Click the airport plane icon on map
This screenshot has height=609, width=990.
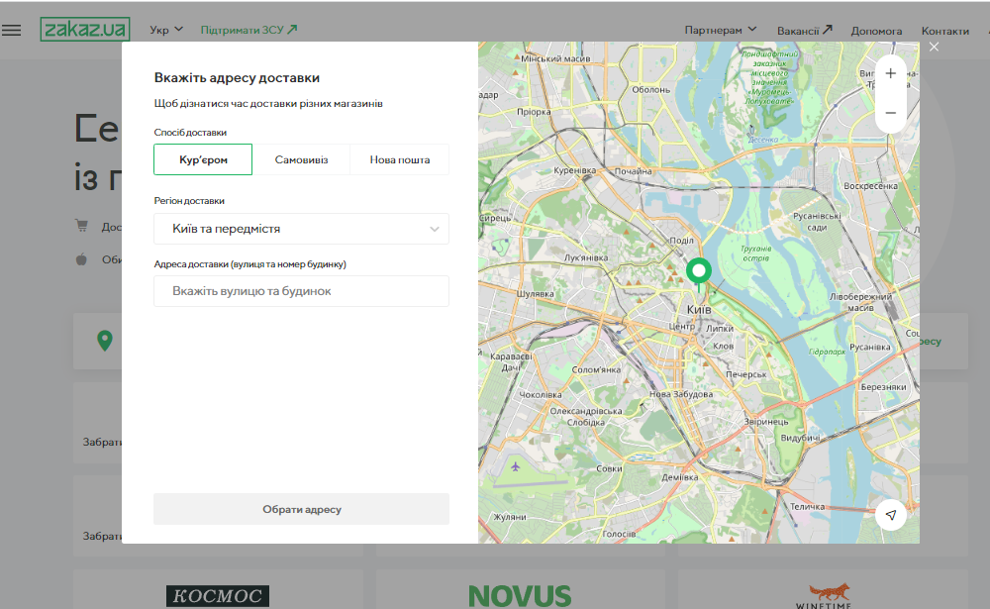point(515,466)
